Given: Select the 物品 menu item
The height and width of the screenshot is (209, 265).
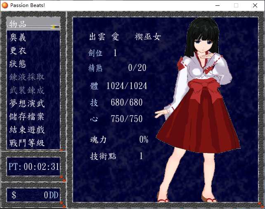Looking at the screenshot, I should click(33, 24).
